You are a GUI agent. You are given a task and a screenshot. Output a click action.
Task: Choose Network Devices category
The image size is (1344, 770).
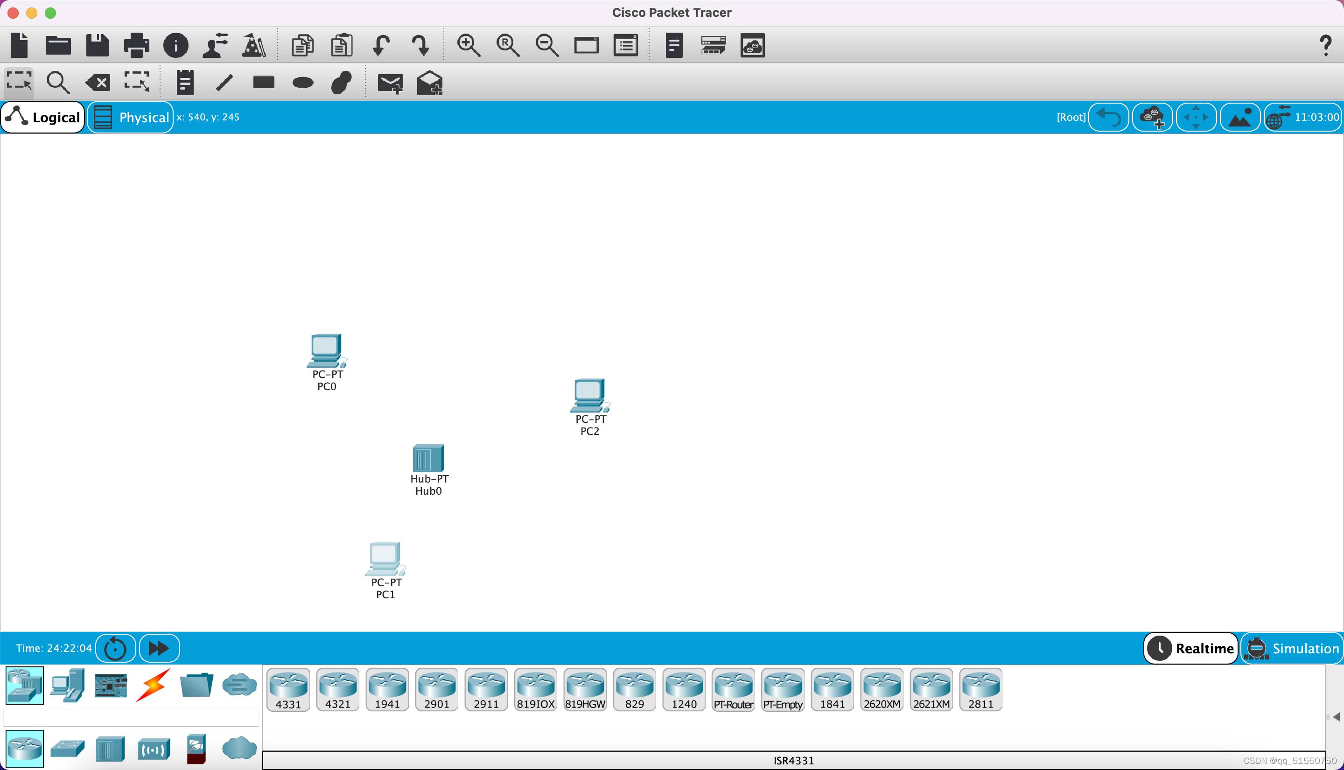pyautogui.click(x=24, y=686)
